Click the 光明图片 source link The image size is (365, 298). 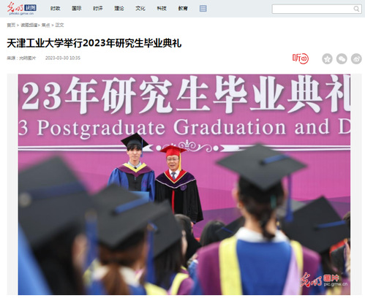pos(28,58)
